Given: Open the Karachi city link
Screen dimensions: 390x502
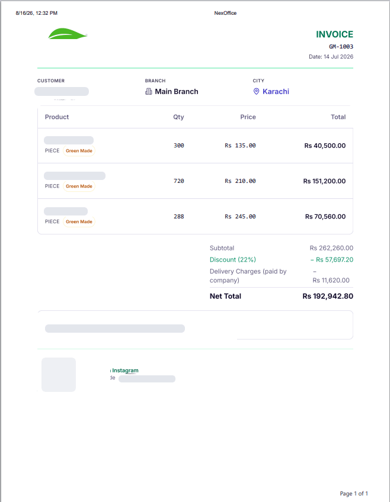Looking at the screenshot, I should pos(276,92).
